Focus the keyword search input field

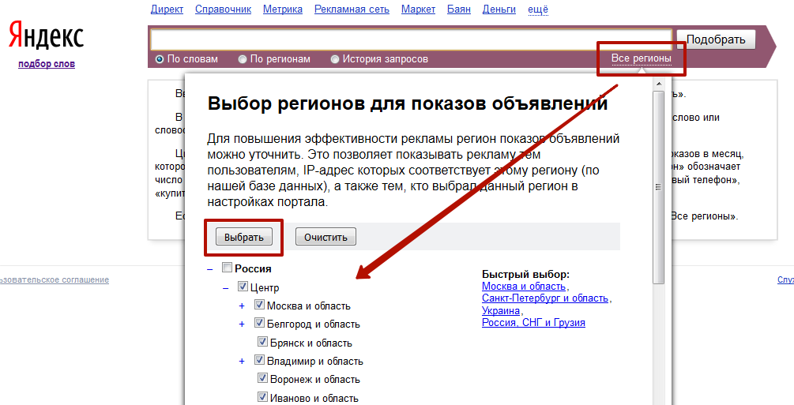[411, 39]
